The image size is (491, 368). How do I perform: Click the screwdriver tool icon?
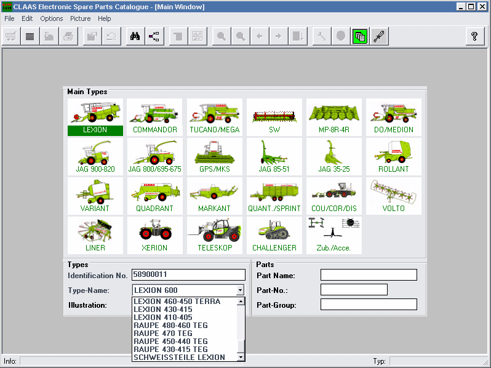379,36
